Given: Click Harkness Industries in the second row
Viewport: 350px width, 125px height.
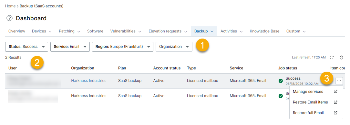Looking at the screenshot, I should [88, 96].
